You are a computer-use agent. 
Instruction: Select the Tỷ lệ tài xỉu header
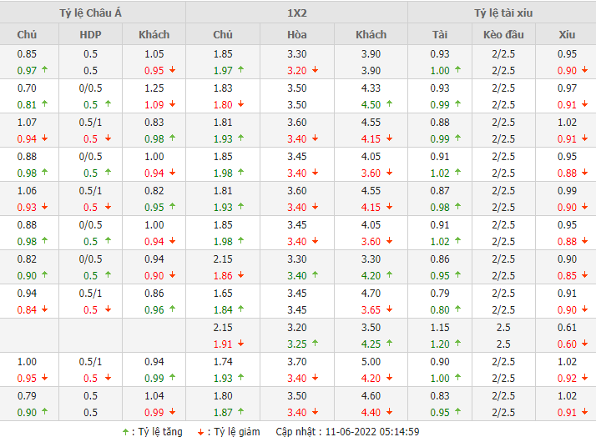(x=503, y=13)
